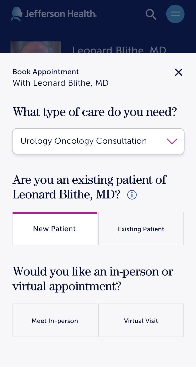Select the Existing Patient option
This screenshot has height=367, width=196.
(x=141, y=229)
